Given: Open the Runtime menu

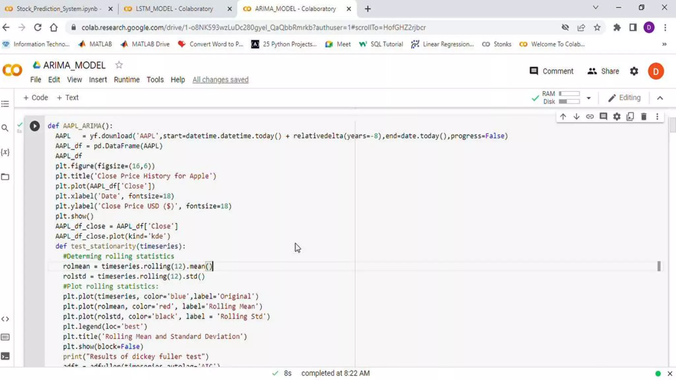Looking at the screenshot, I should pyautogui.click(x=126, y=79).
